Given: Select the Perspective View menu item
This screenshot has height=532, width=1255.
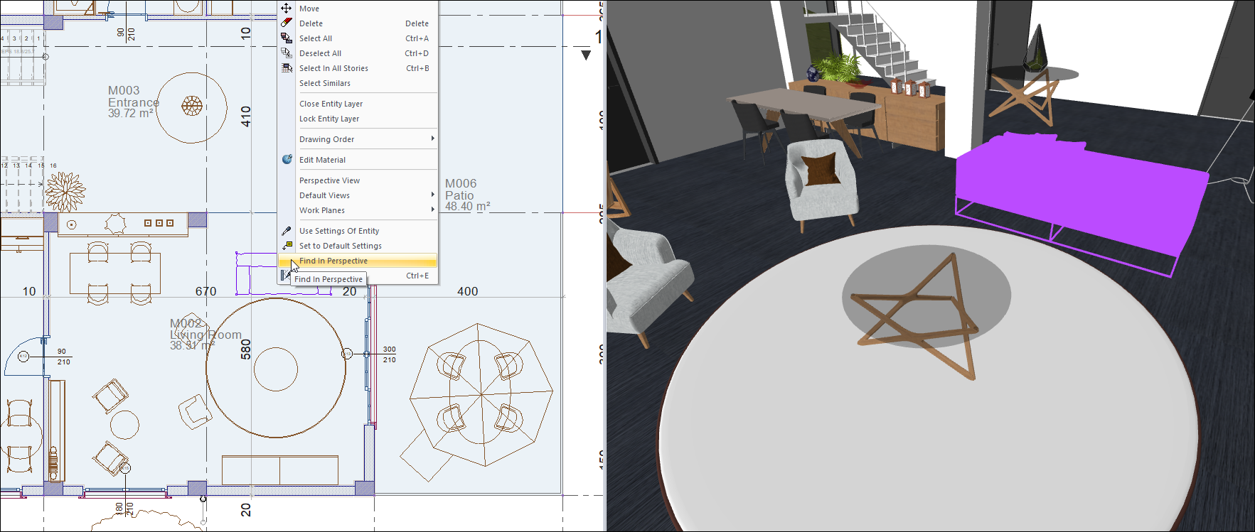Looking at the screenshot, I should coord(329,180).
